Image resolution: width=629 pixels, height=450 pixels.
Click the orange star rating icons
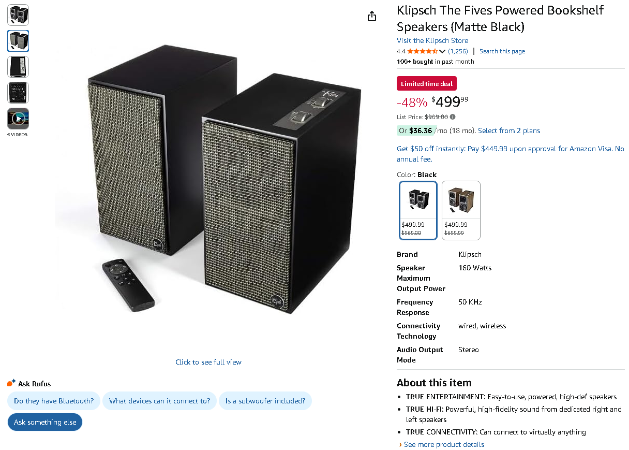point(422,51)
